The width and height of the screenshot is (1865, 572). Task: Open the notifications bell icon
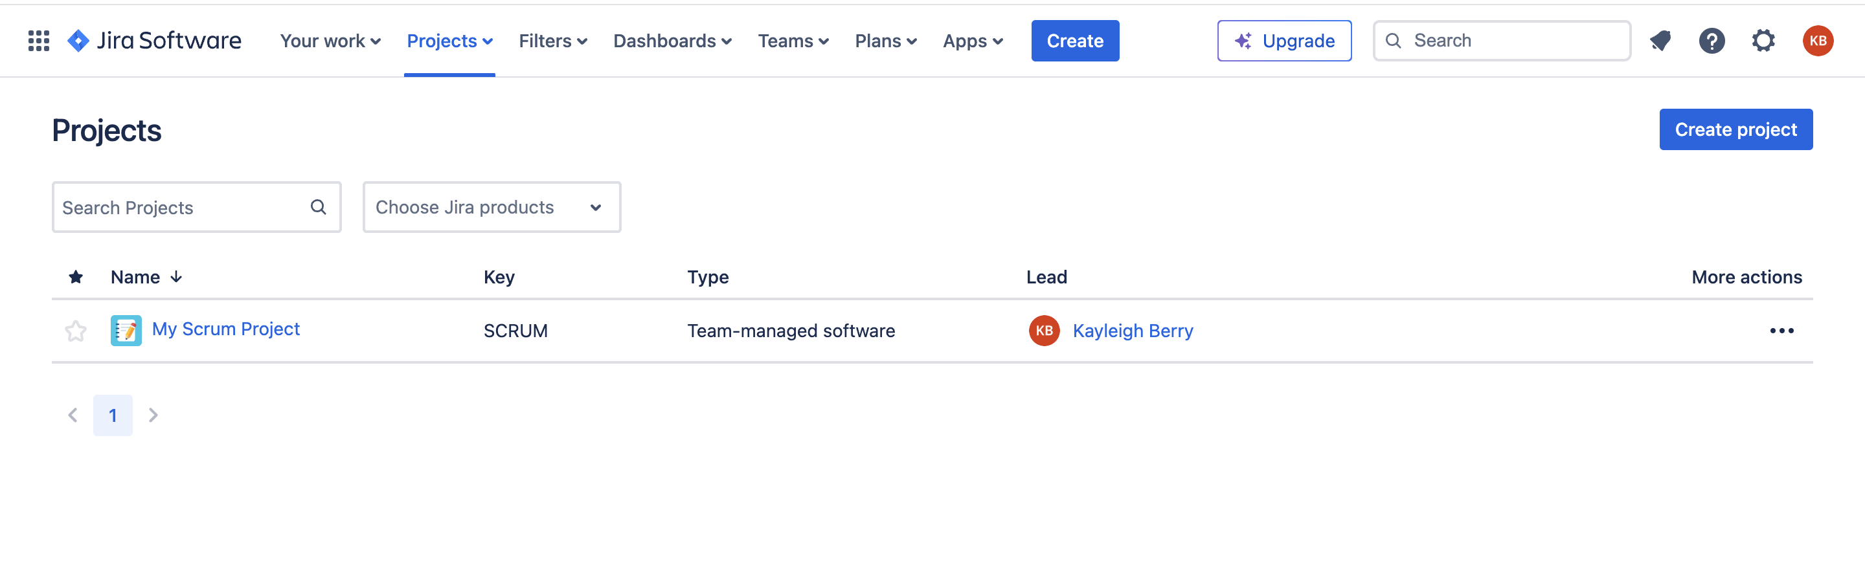coord(1660,41)
